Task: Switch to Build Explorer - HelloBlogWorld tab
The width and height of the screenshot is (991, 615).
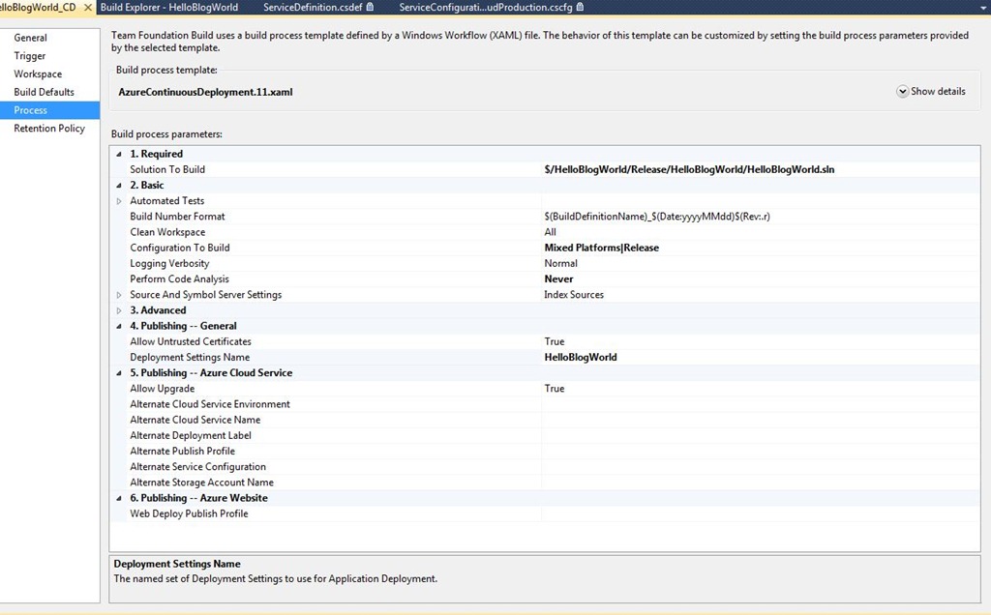Action: pyautogui.click(x=169, y=8)
